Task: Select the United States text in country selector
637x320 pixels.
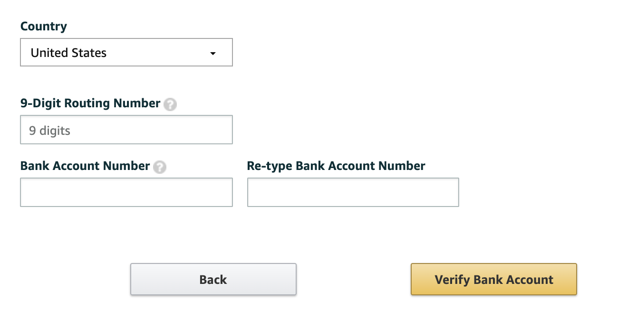Action: [x=68, y=53]
